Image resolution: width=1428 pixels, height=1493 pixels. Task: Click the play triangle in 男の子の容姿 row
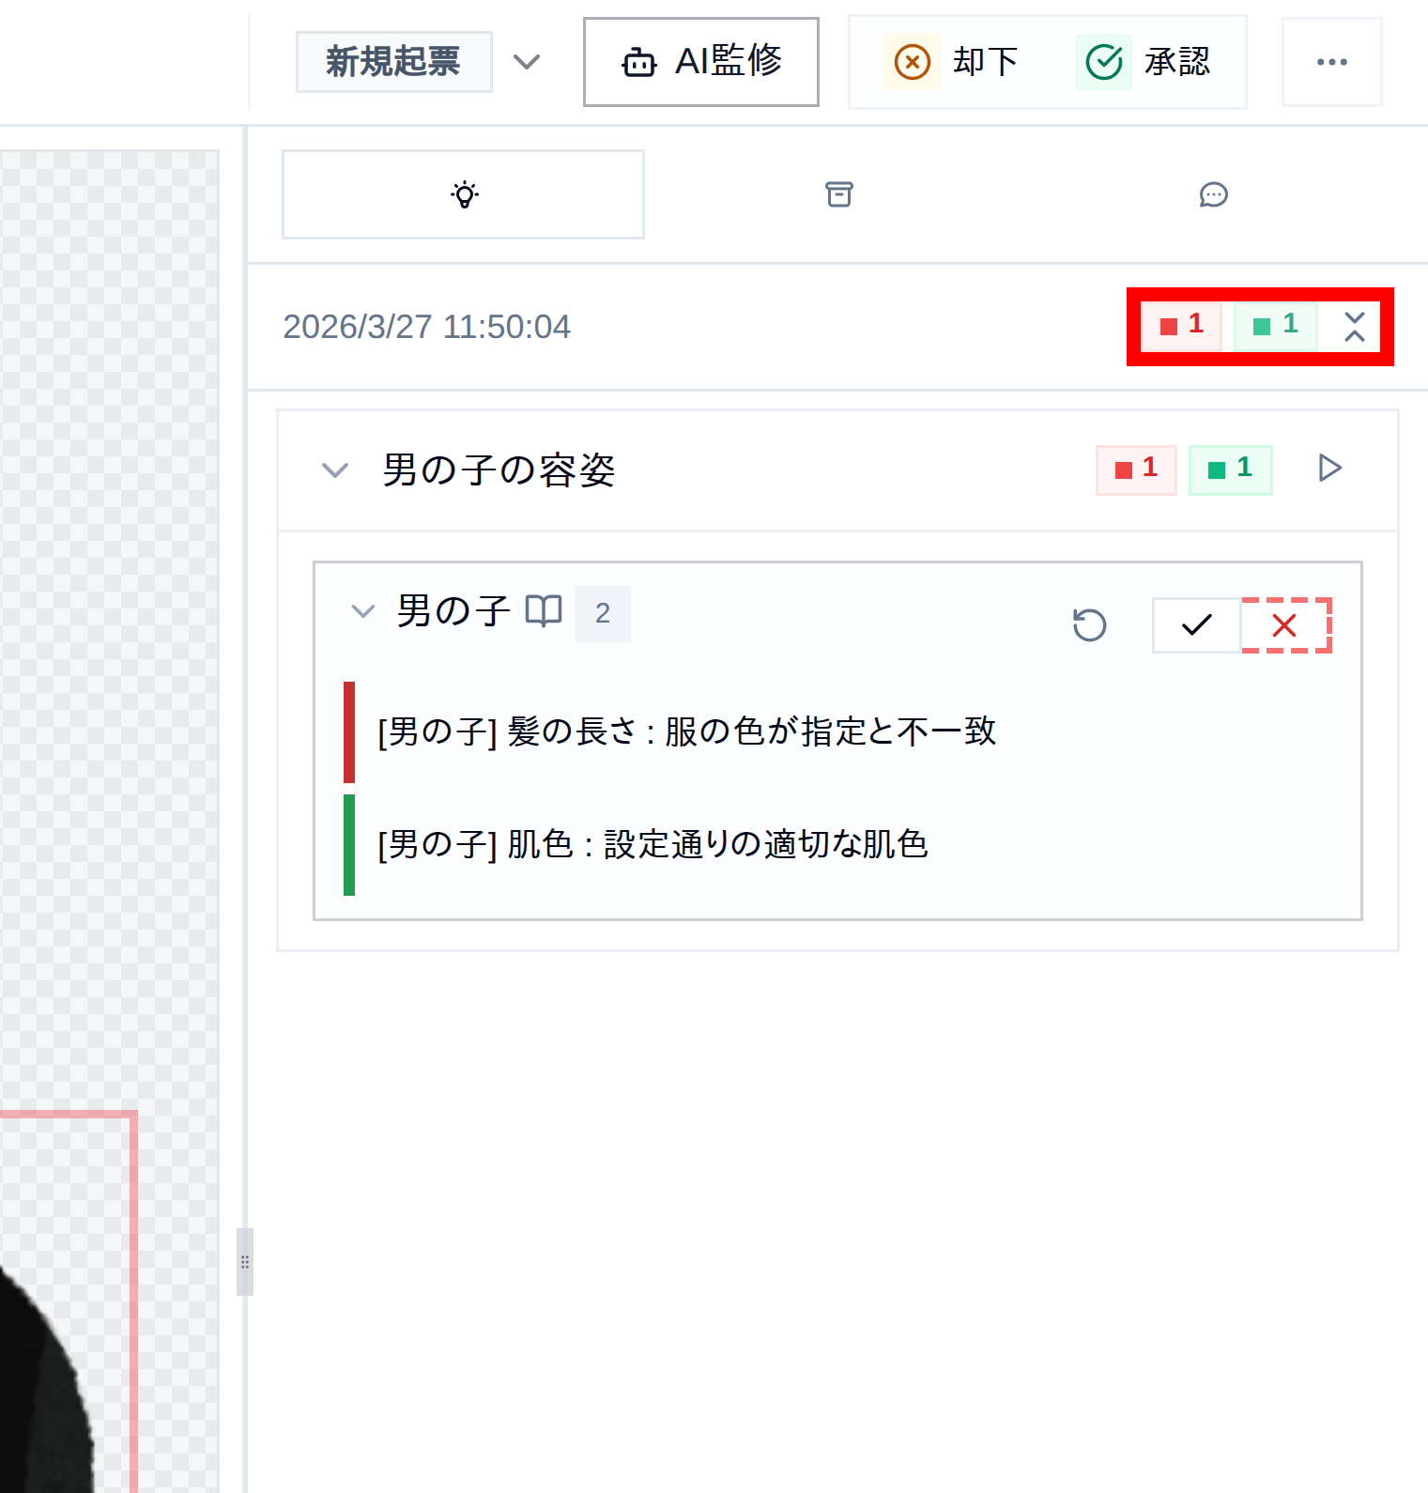[x=1329, y=468]
